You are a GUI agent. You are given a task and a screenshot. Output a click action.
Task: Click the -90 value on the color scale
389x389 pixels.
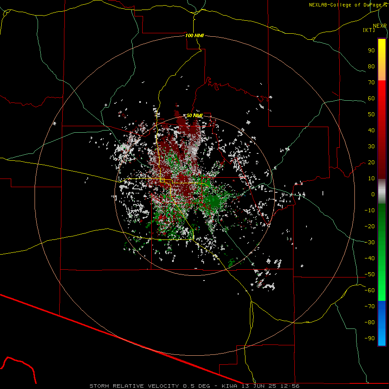point(370,338)
